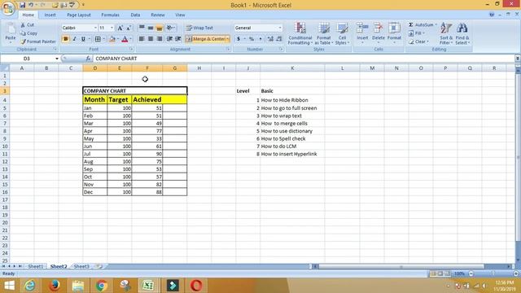Screen dimensions: 521x293
Task: Click the Delete cells icon
Action: pos(378,28)
